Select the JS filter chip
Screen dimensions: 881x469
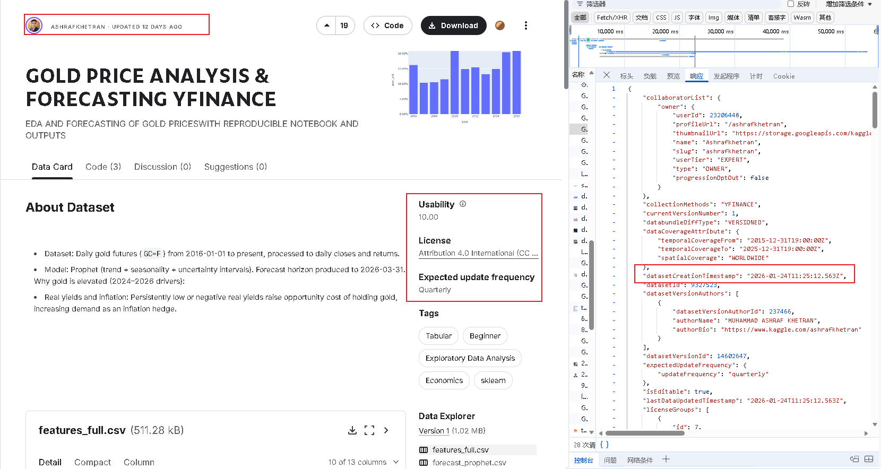[x=677, y=18]
